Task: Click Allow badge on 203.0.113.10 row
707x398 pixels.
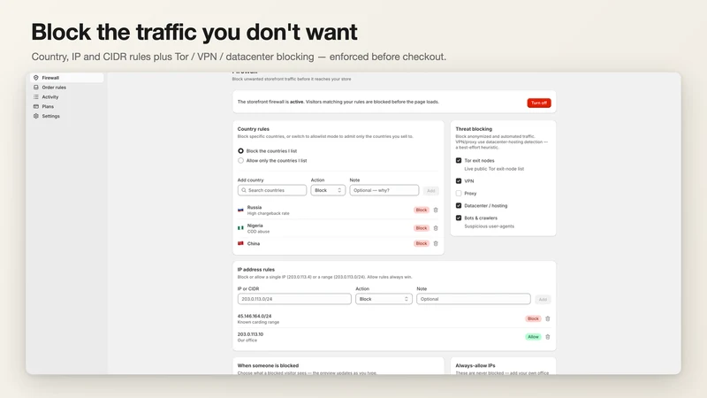Action: [533, 337]
